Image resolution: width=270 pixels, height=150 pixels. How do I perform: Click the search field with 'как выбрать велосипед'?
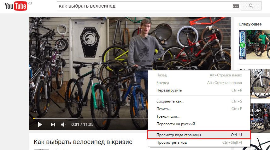click(x=145, y=6)
